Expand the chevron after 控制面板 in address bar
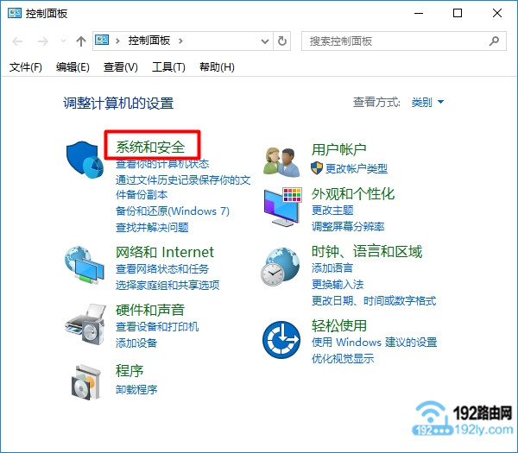Image resolution: width=518 pixels, height=453 pixels. coord(180,41)
